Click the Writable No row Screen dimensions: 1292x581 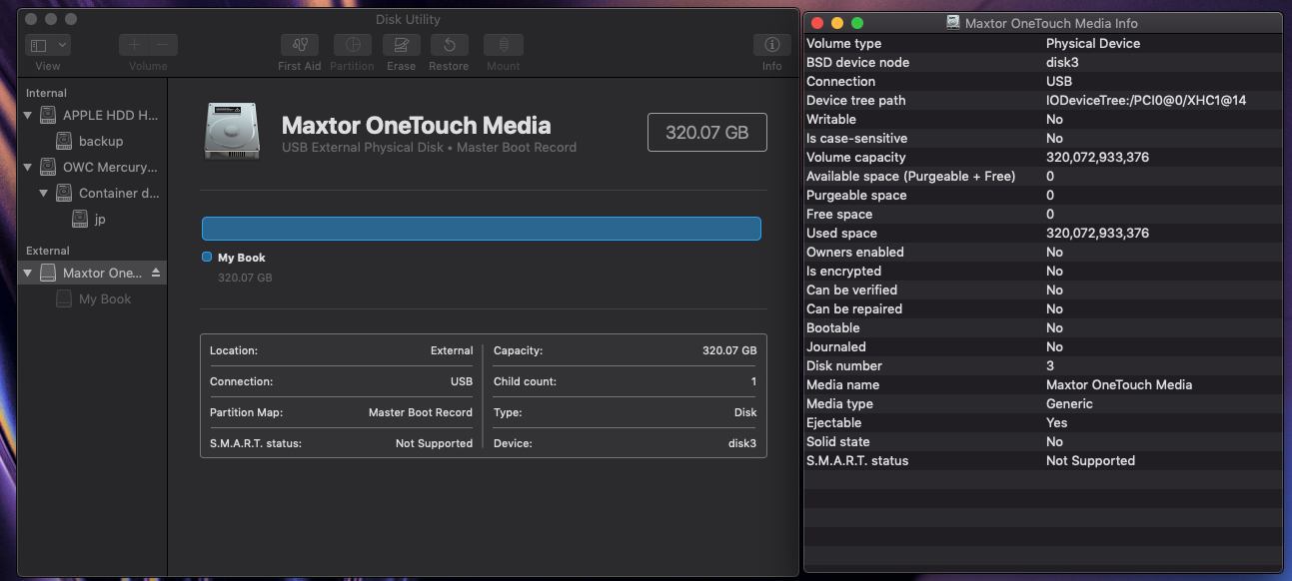pyautogui.click(x=1043, y=119)
